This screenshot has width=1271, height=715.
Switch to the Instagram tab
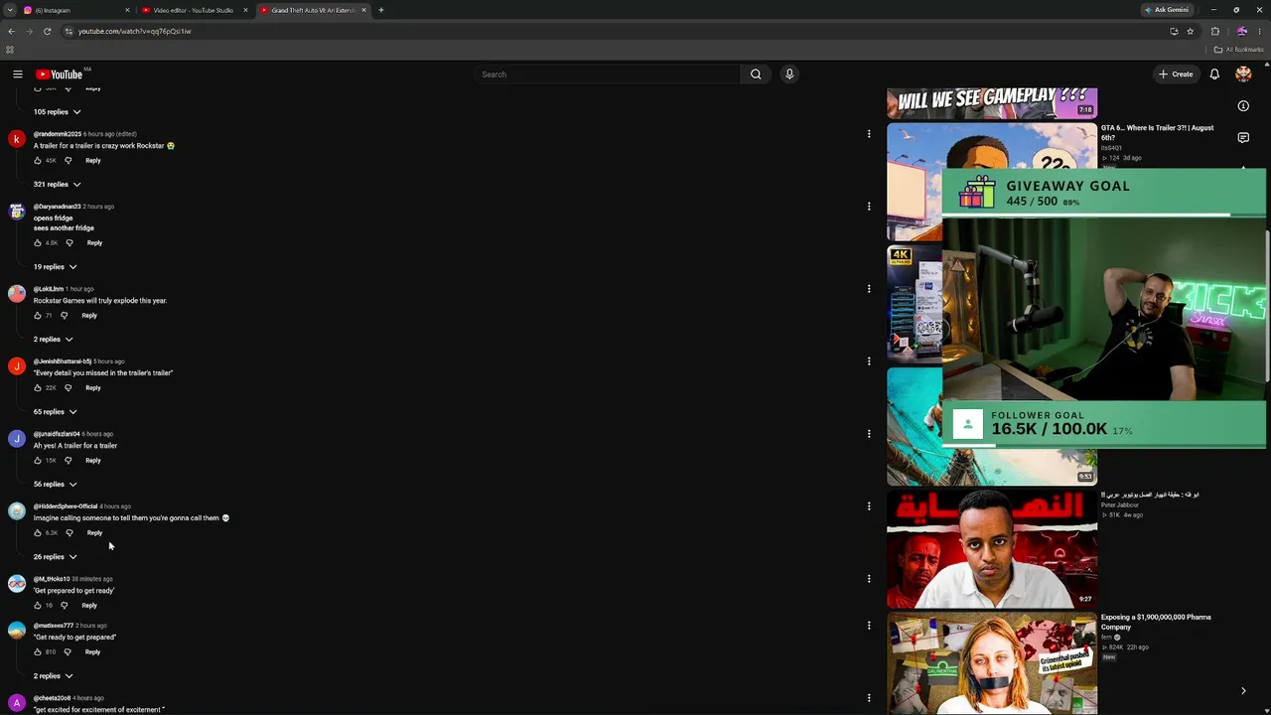74,10
